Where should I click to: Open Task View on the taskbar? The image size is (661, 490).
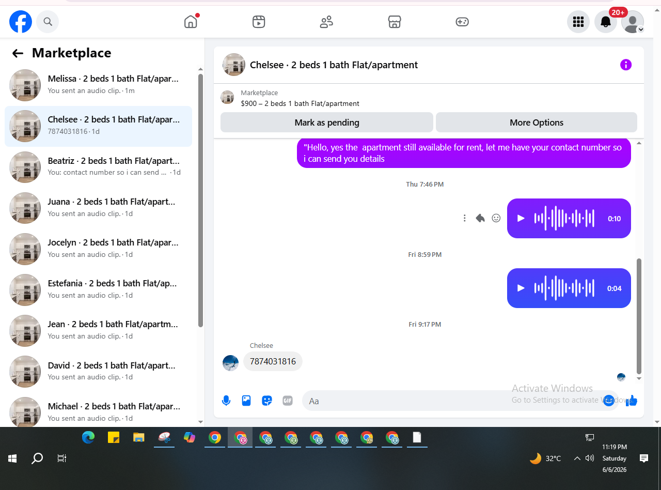click(62, 458)
